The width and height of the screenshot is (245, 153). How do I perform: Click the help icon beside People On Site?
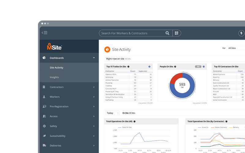[x=175, y=66]
